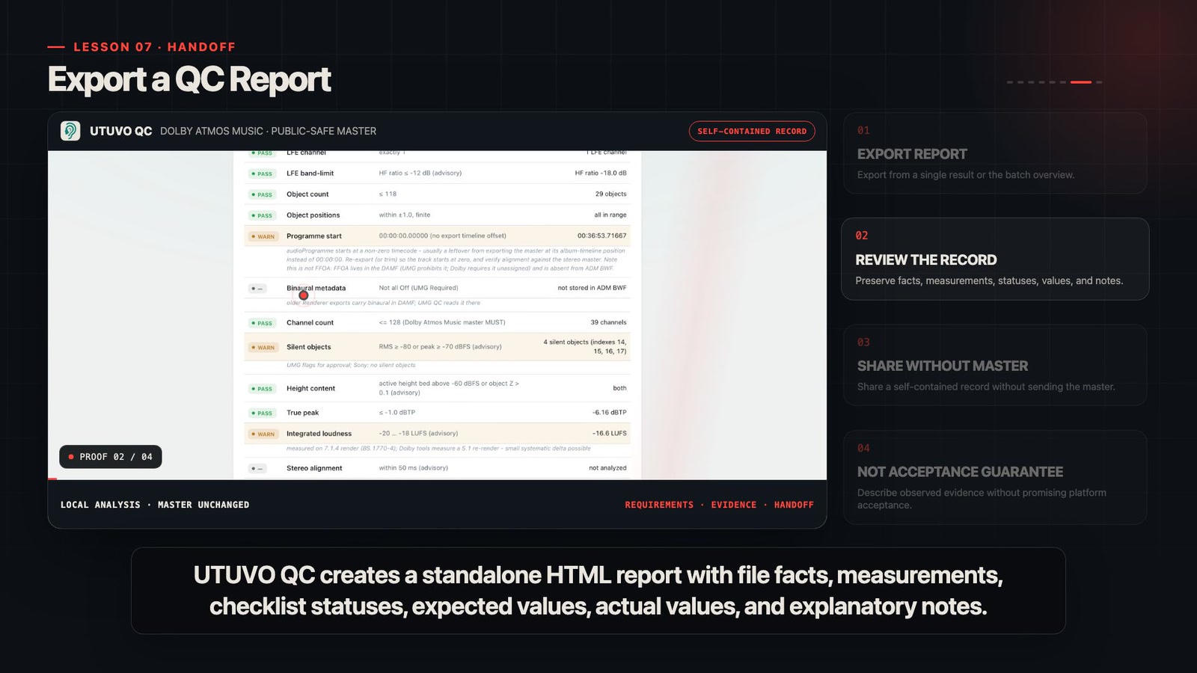Click the expected value 'within ±1.0, finite'
Screen dimensions: 1197x673
405,215
